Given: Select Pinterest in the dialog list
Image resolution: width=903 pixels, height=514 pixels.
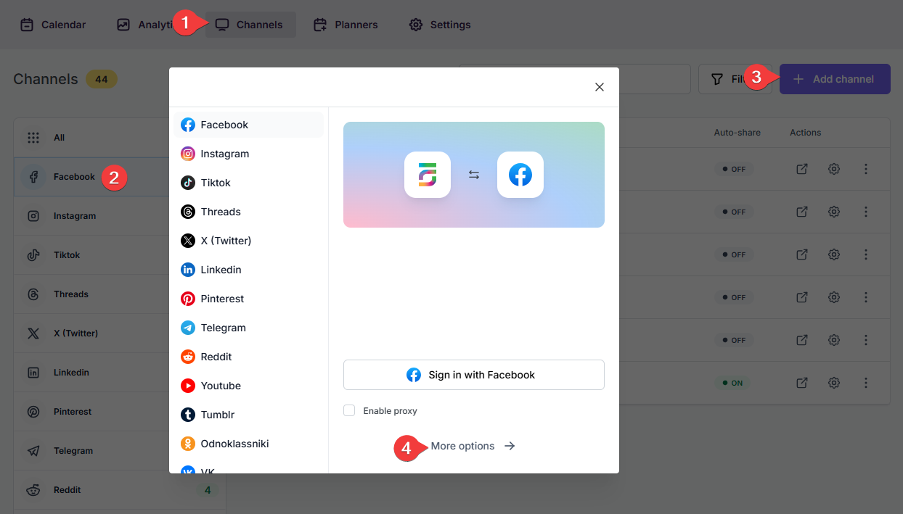Looking at the screenshot, I should click(x=249, y=299).
